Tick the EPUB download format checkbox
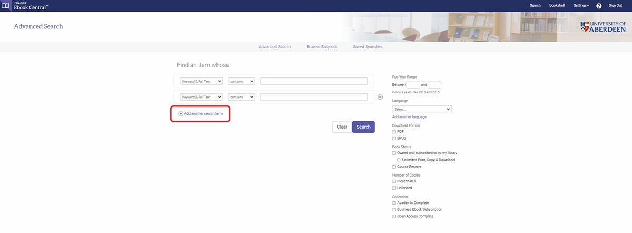This screenshot has width=632, height=233. click(394, 138)
